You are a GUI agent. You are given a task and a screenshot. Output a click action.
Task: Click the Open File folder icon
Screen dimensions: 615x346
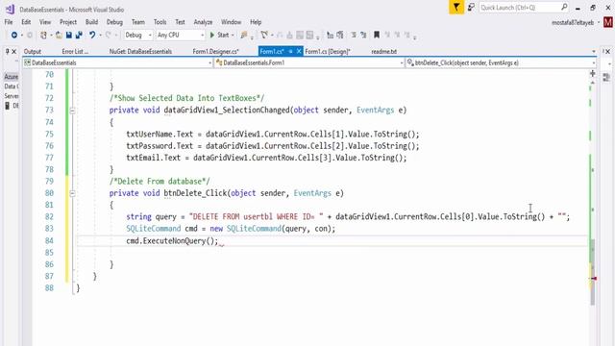[x=59, y=36]
